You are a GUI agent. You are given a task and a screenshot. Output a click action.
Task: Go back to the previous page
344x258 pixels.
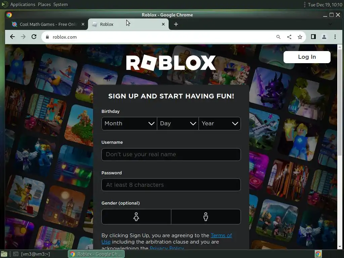tap(12, 37)
